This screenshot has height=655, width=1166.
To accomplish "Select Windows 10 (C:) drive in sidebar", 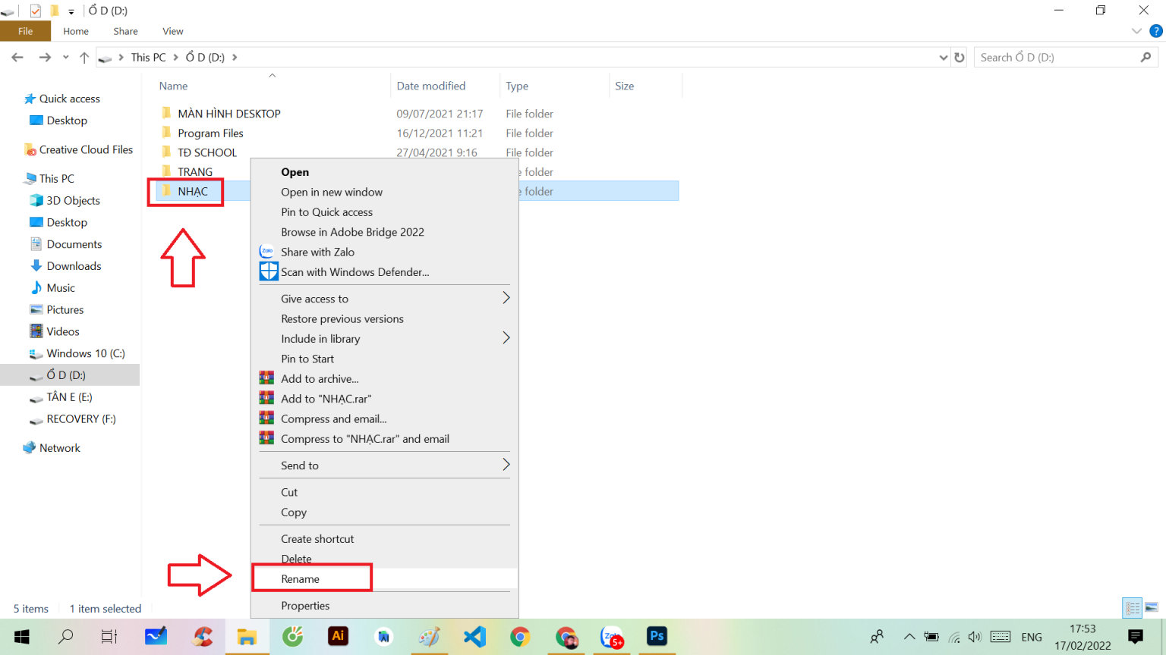I will point(85,353).
